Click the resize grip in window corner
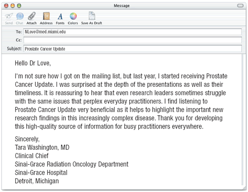248x192 pixels. coord(244,188)
